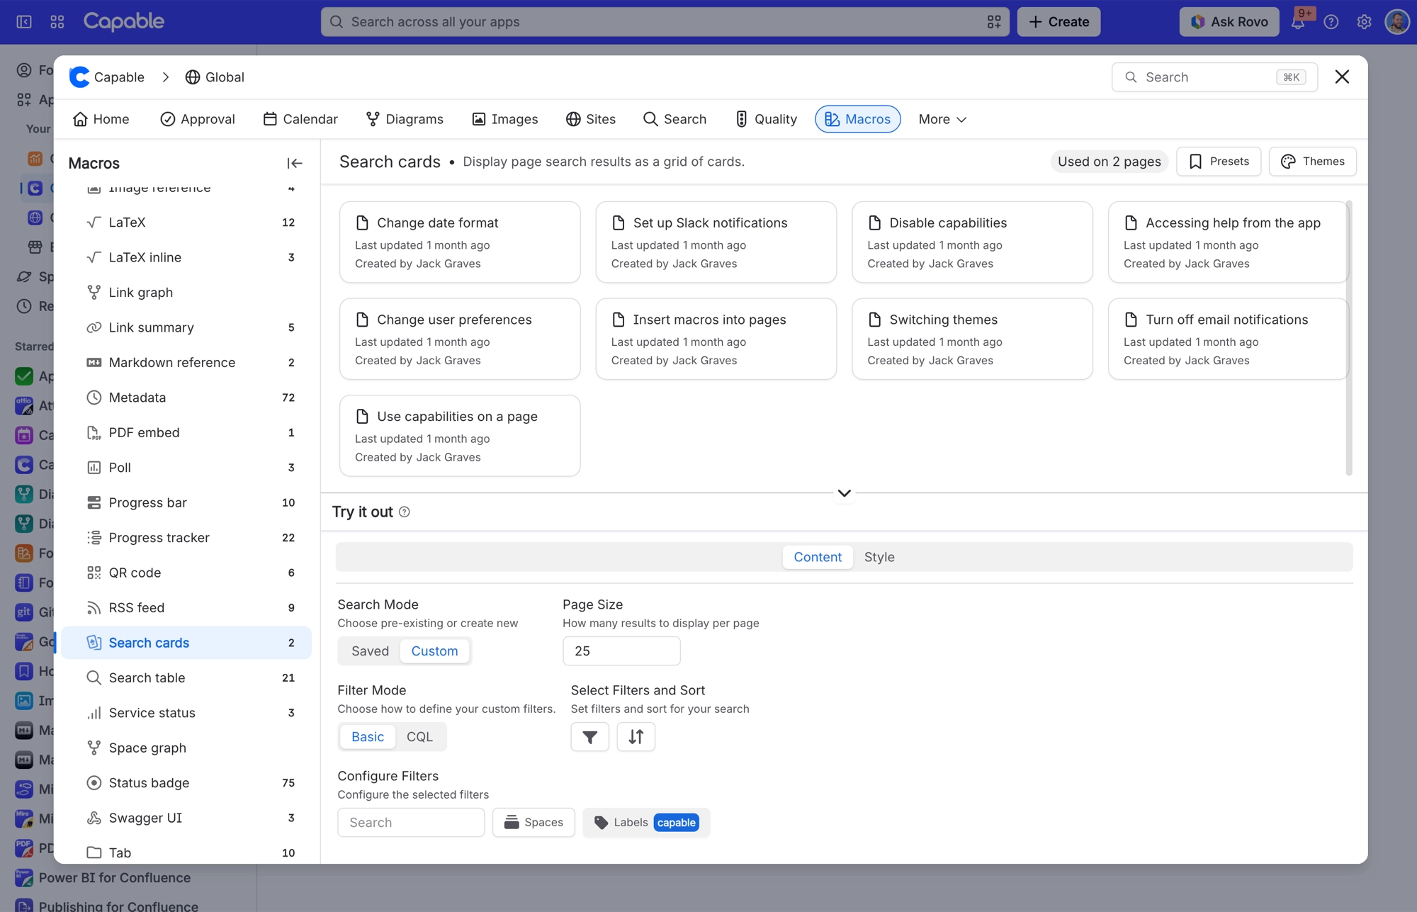Viewport: 1417px width, 912px height.
Task: Select Basic filter mode
Action: 368,737
